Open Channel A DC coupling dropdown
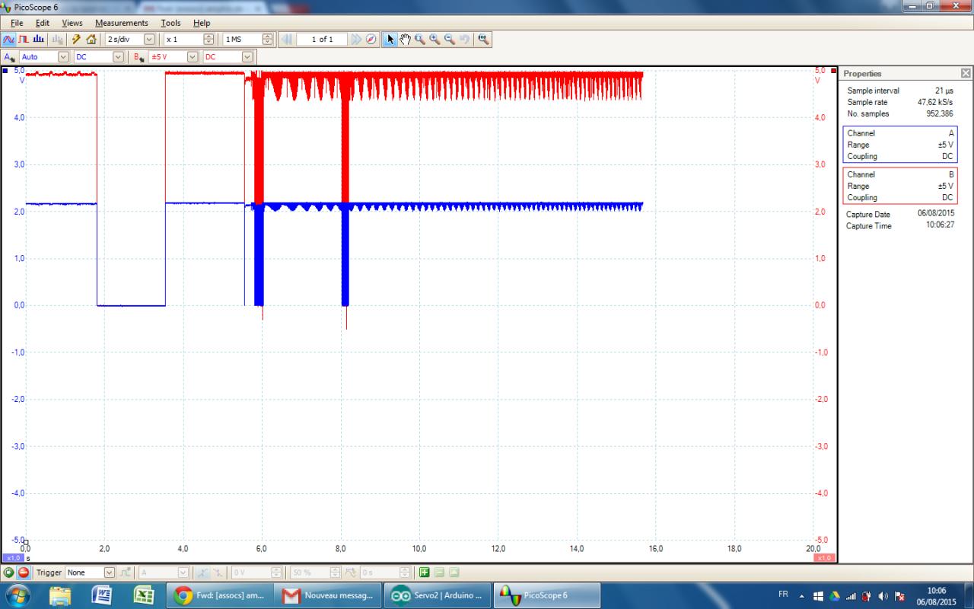This screenshot has width=974, height=609. (118, 57)
